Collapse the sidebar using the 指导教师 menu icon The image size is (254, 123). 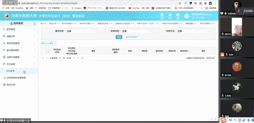34,23
